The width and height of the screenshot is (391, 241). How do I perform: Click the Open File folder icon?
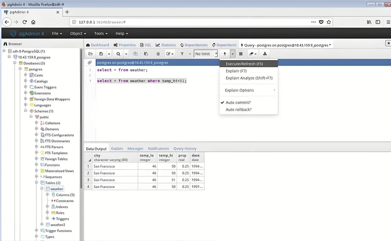pyautogui.click(x=90, y=54)
